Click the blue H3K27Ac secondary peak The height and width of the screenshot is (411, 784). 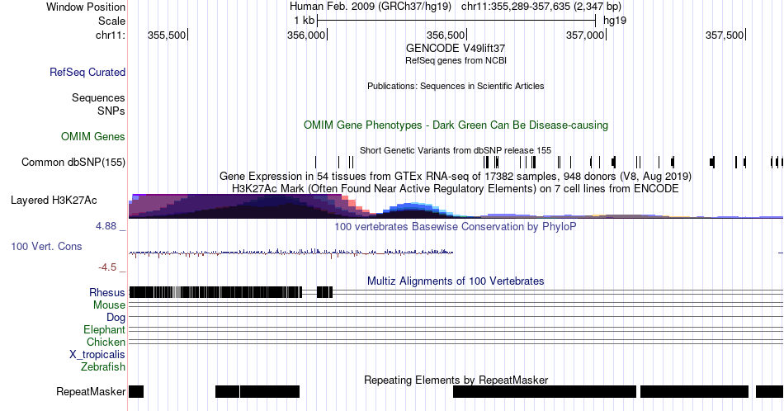[411, 209]
